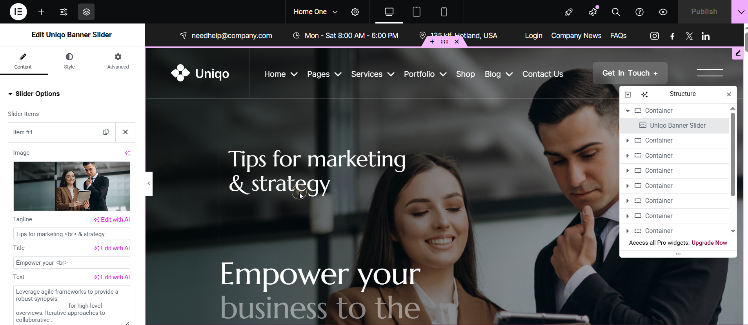748x325 pixels.
Task: Switch to mobile responsive view
Action: [x=444, y=12]
